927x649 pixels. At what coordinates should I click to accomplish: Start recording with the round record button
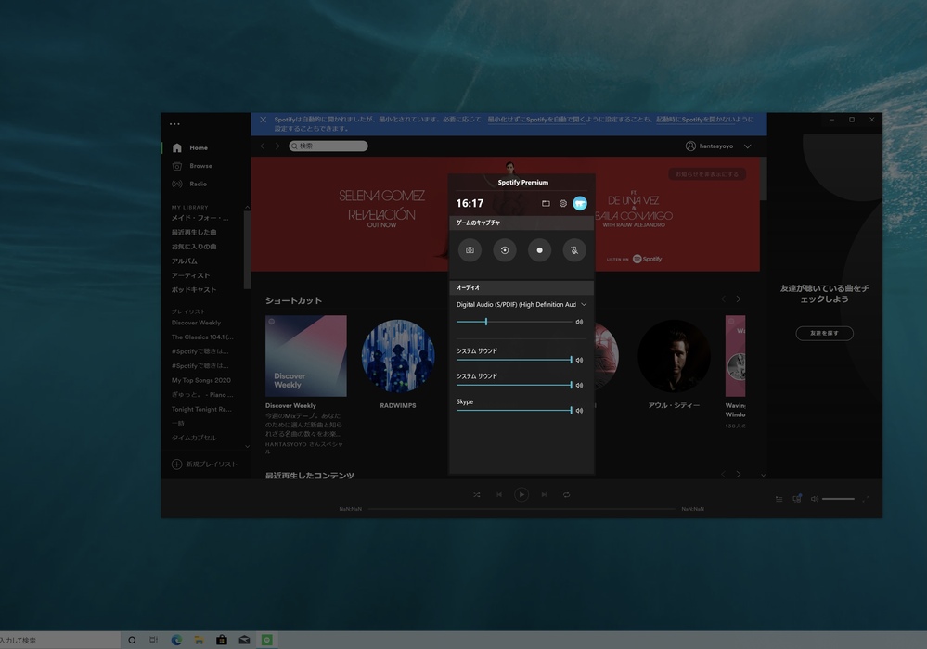tap(539, 250)
